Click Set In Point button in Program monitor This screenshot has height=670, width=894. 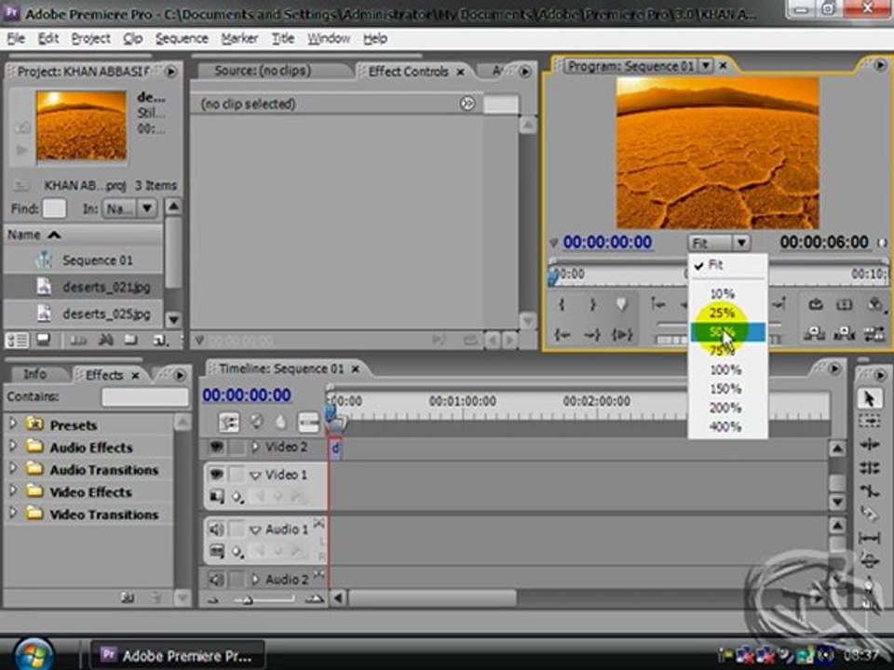click(x=562, y=305)
